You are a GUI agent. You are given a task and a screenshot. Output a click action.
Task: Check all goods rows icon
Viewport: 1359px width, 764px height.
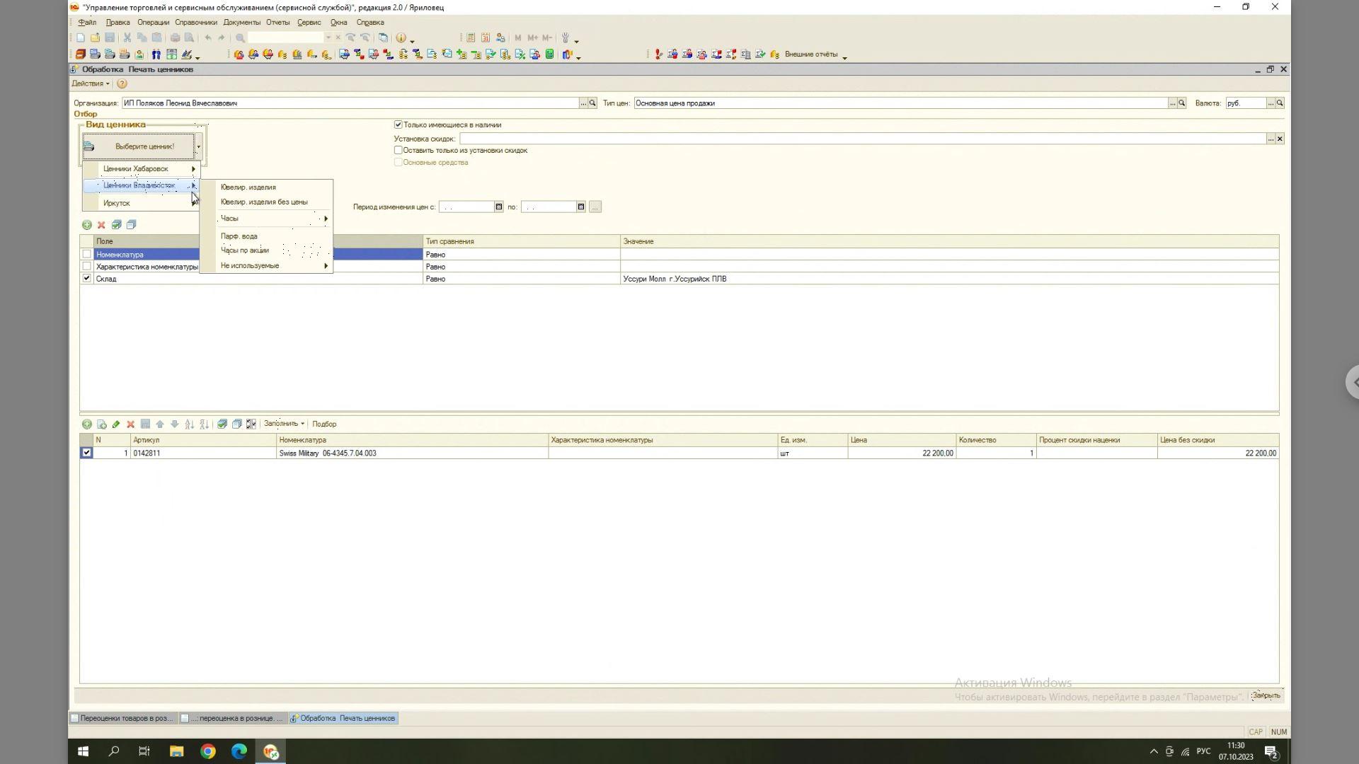[222, 424]
